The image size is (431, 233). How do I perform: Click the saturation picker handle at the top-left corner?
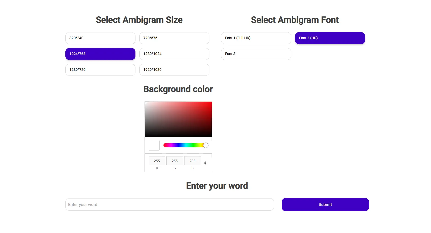point(145,102)
